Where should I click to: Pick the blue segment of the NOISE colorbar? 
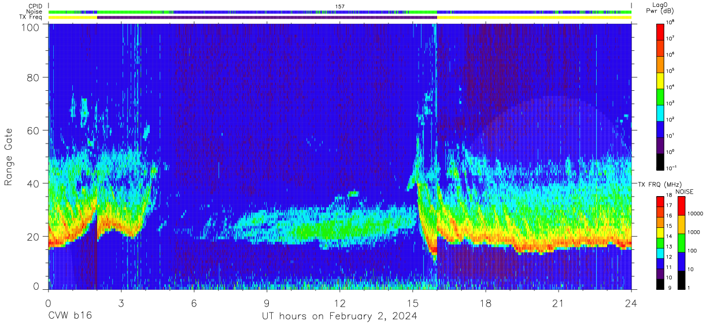click(682, 261)
